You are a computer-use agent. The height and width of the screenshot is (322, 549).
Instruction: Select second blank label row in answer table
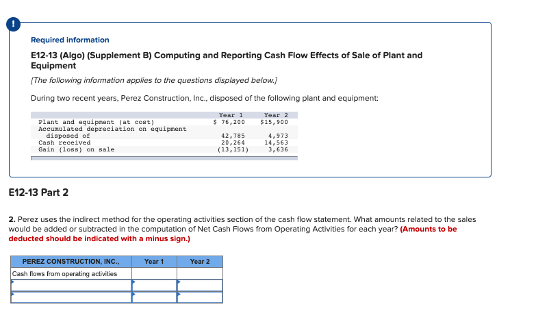(x=71, y=297)
